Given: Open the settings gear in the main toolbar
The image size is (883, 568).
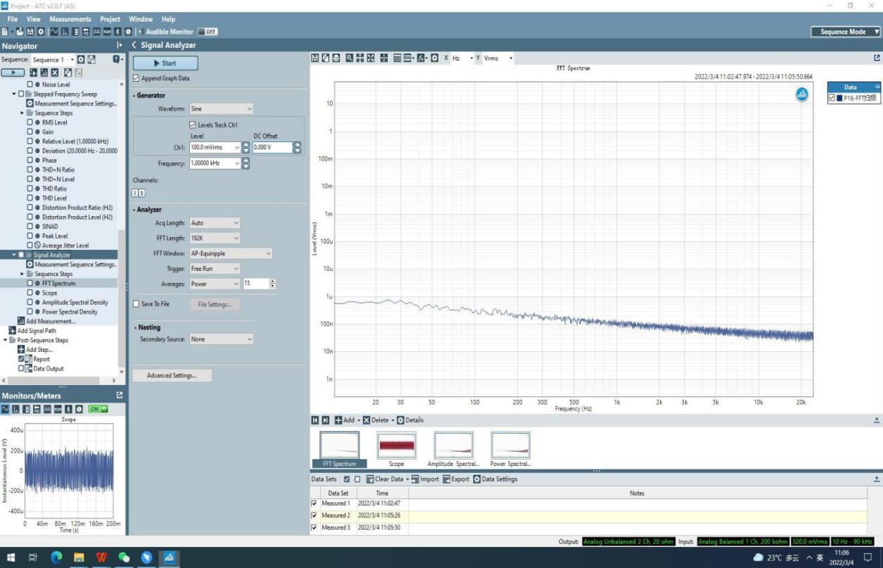Looking at the screenshot, I should 39,32.
